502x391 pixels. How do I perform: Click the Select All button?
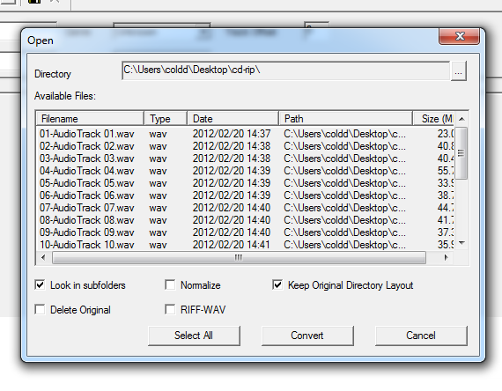pyautogui.click(x=194, y=336)
